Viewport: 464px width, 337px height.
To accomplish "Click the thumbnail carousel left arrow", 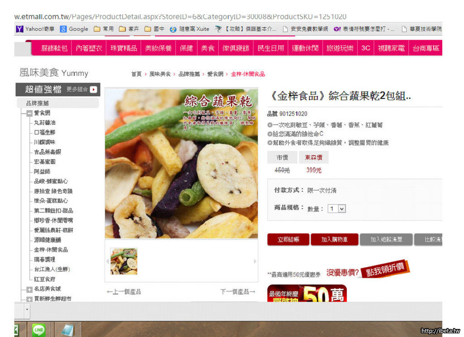I will (108, 261).
